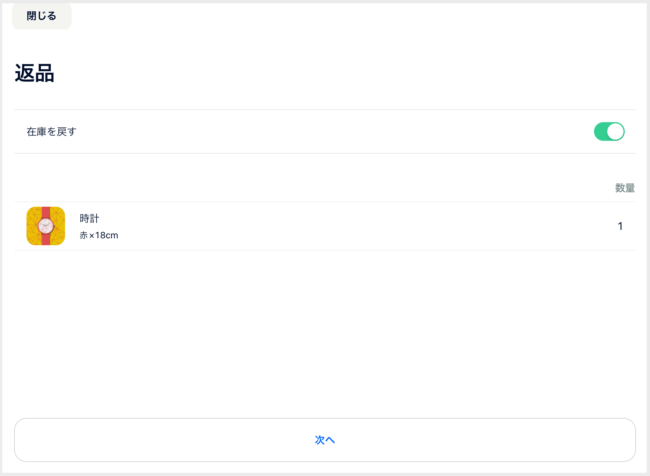Click the green track of restock toggle
650x476 pixels.
click(x=601, y=131)
